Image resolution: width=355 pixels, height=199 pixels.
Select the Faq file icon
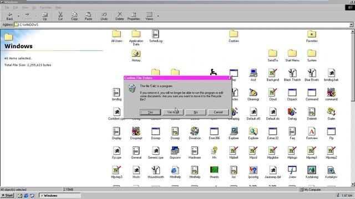[292, 133]
